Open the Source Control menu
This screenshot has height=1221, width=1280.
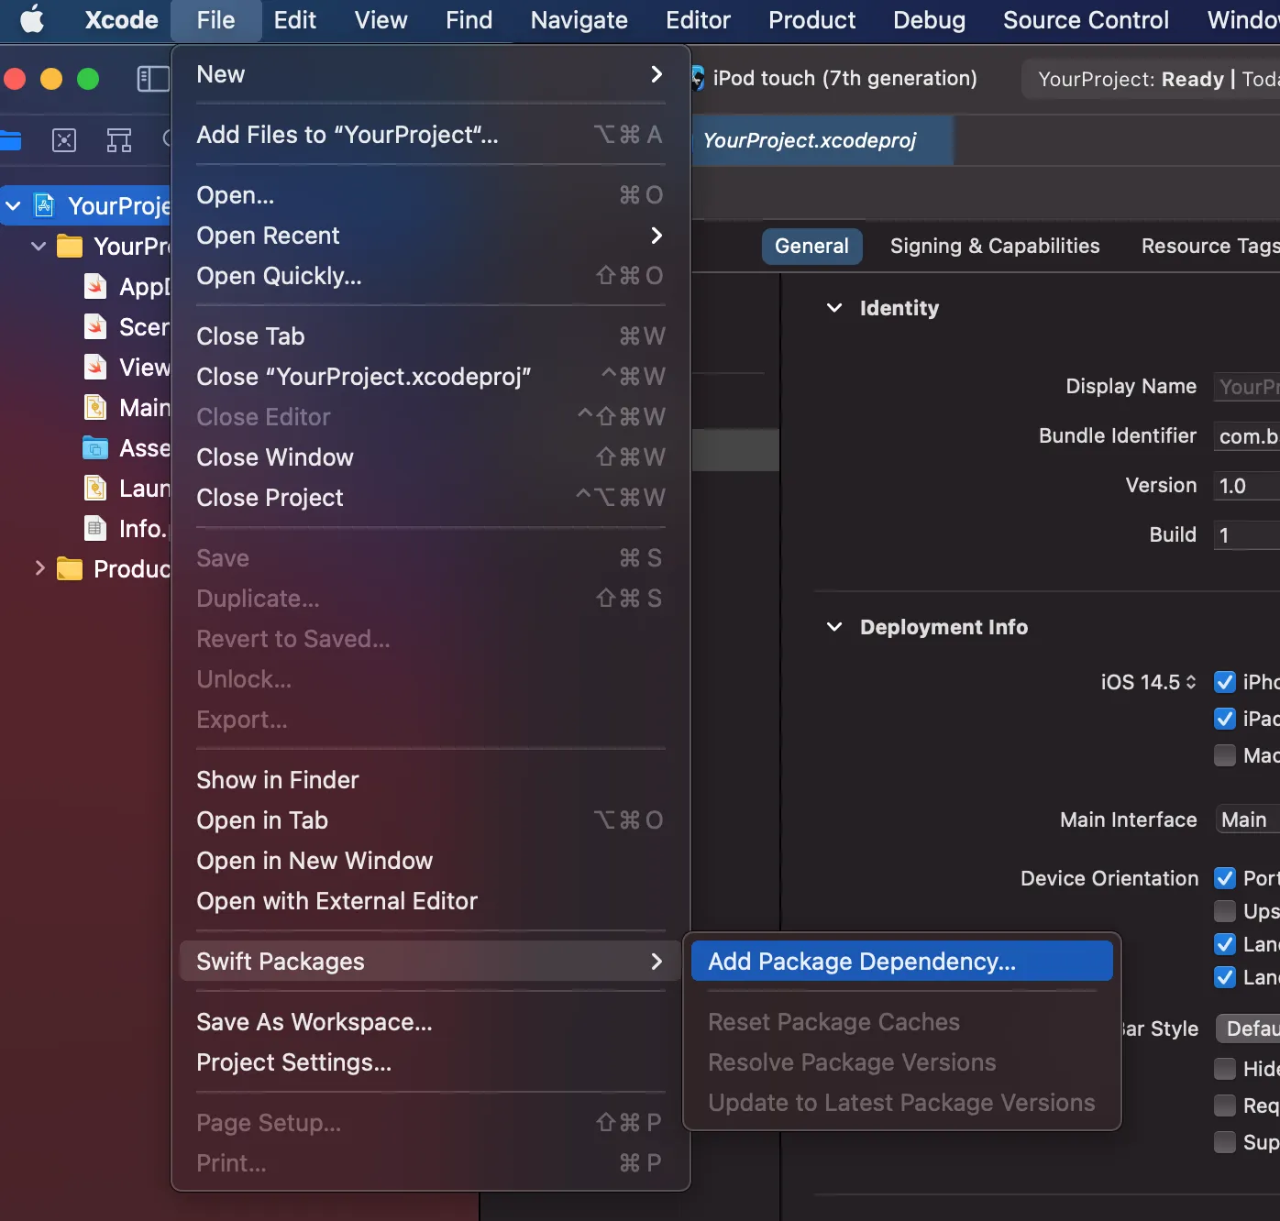[x=1086, y=20]
